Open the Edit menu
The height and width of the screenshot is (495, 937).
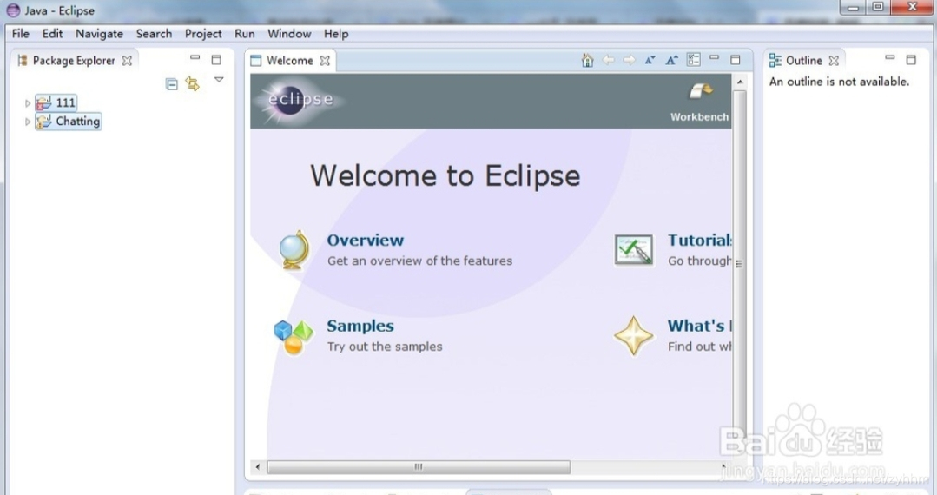click(x=53, y=34)
